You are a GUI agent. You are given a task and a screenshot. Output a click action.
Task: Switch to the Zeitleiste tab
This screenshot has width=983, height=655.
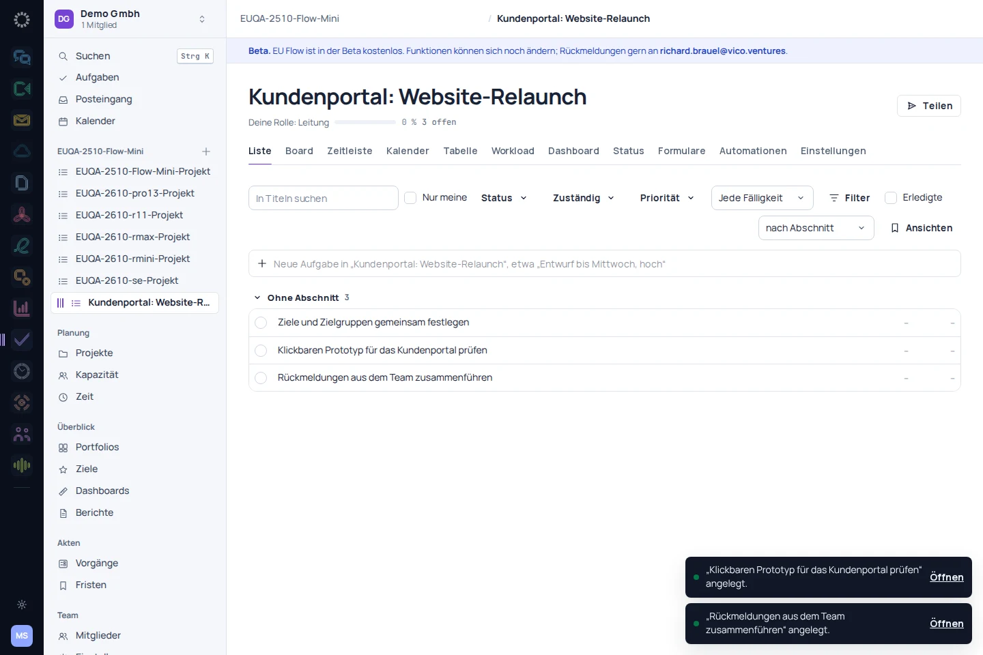[350, 151]
